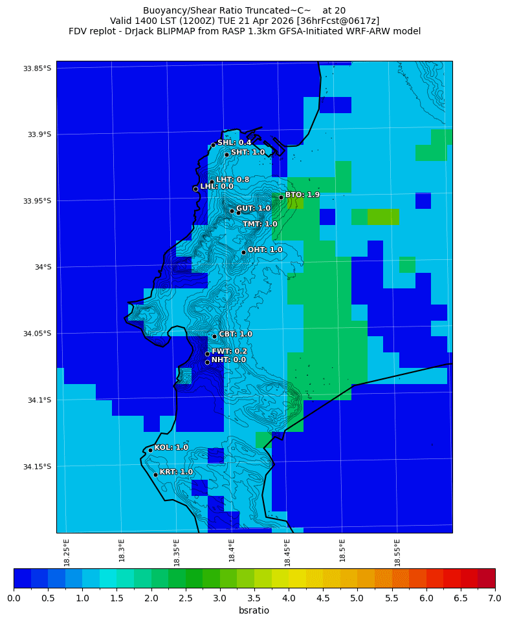Select the KRT station marker dot
This screenshot has height=622, width=508.
[155, 475]
